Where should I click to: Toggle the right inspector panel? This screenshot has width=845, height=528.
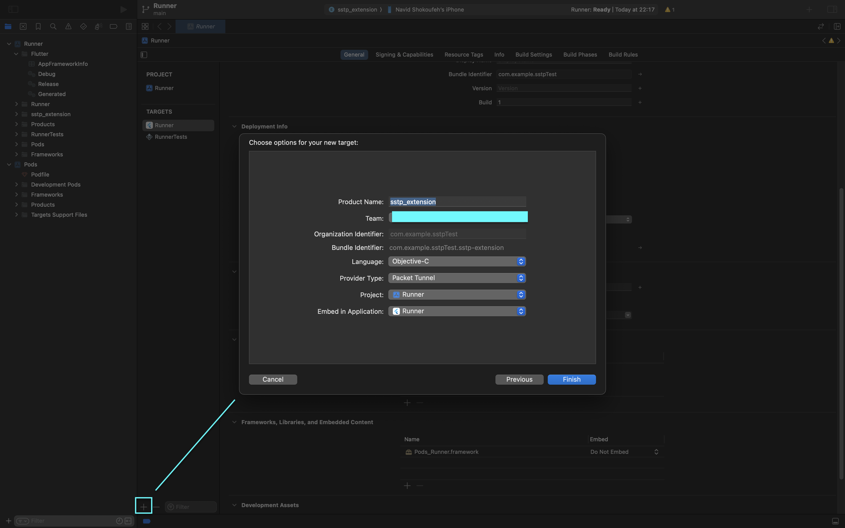click(832, 10)
